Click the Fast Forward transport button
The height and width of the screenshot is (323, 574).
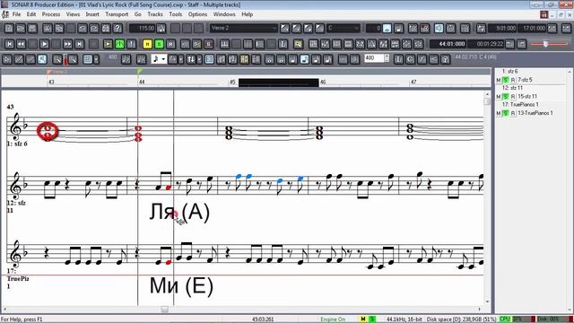pyautogui.click(x=68, y=44)
